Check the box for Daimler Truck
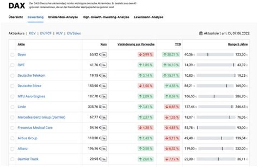258x167 pixels. (13, 159)
